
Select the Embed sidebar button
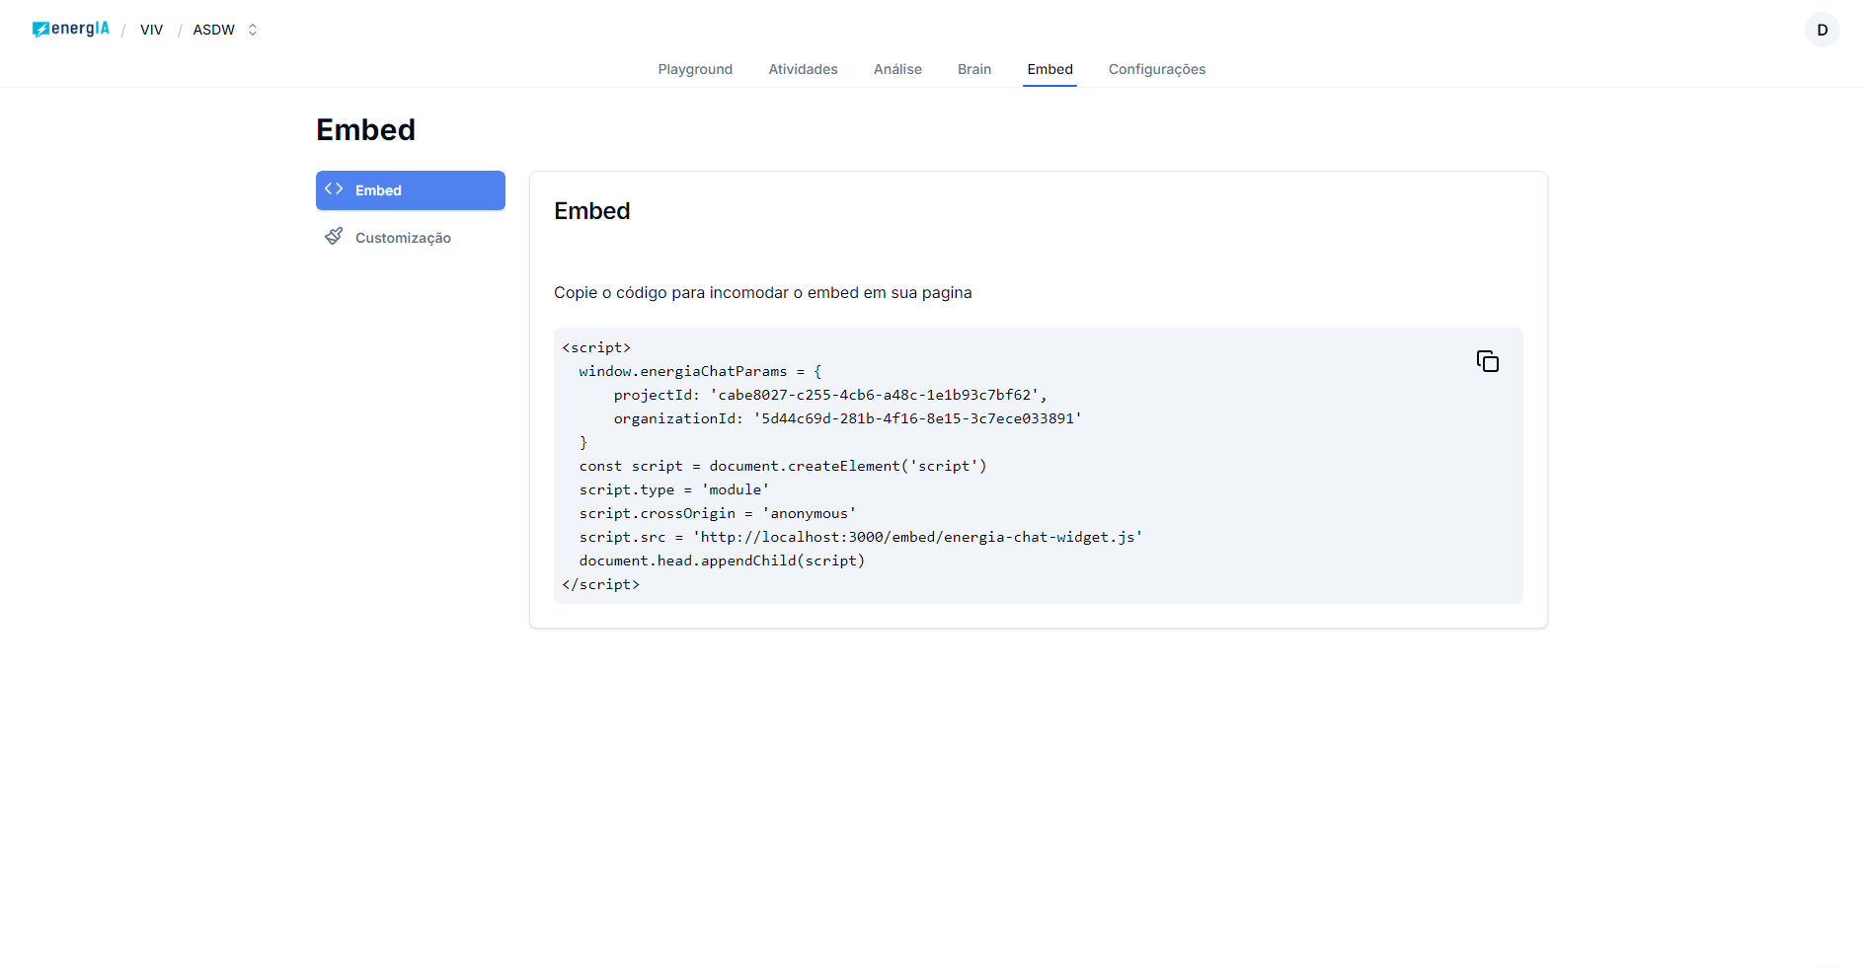coord(411,190)
